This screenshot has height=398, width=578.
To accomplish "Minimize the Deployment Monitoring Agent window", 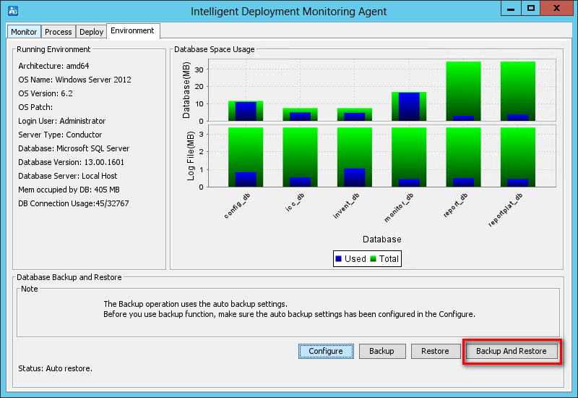I will click(511, 9).
